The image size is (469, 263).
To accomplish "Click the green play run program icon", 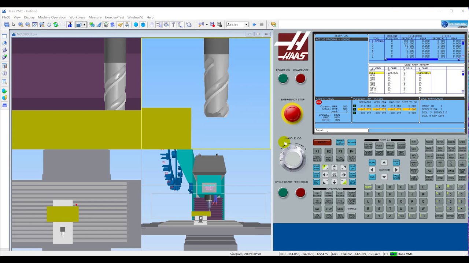I will [x=254, y=25].
